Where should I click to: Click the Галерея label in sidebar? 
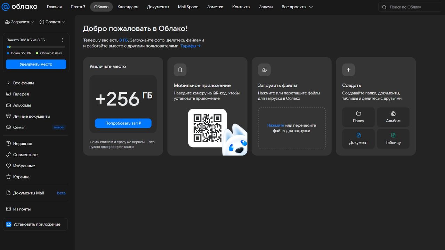click(21, 94)
